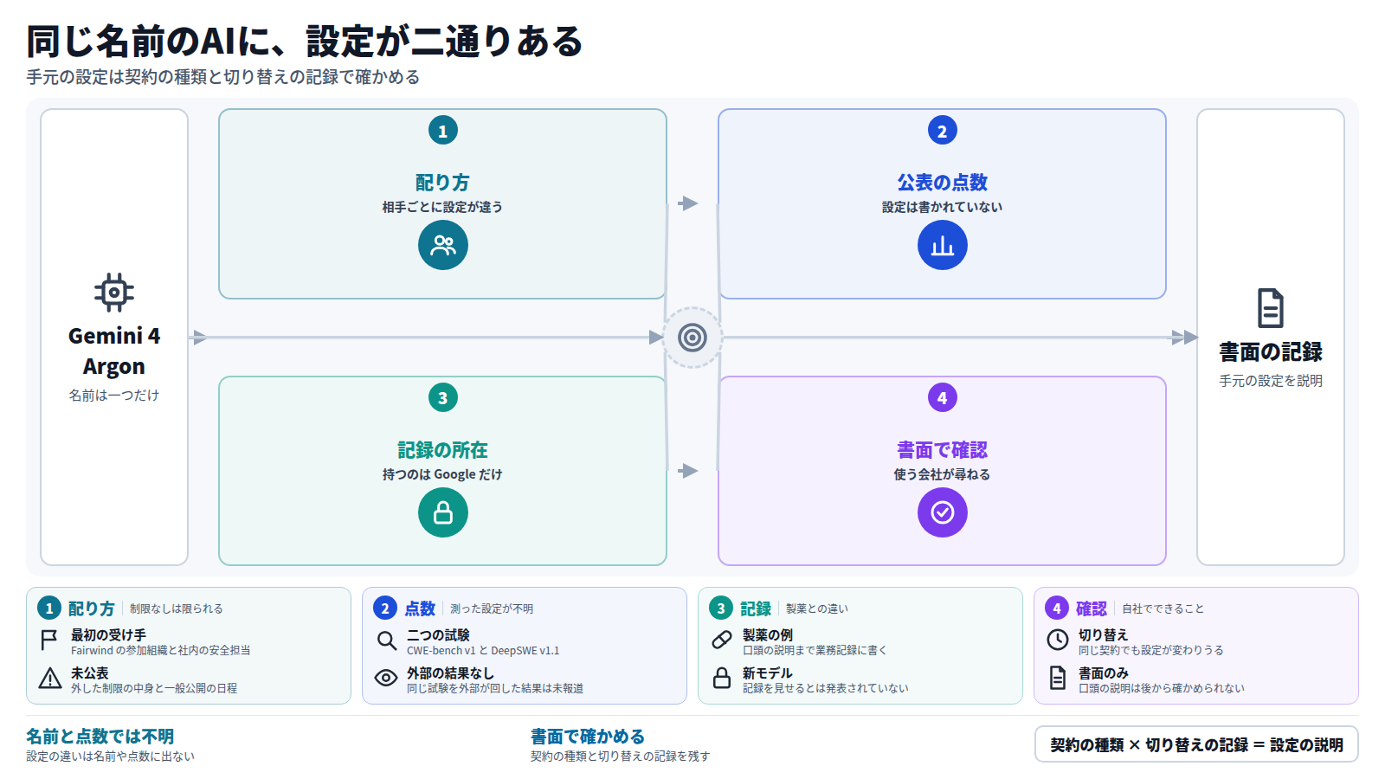Click the subtitle 手元の設定は契約の種類と切り替えの記録で確かめる

[223, 77]
